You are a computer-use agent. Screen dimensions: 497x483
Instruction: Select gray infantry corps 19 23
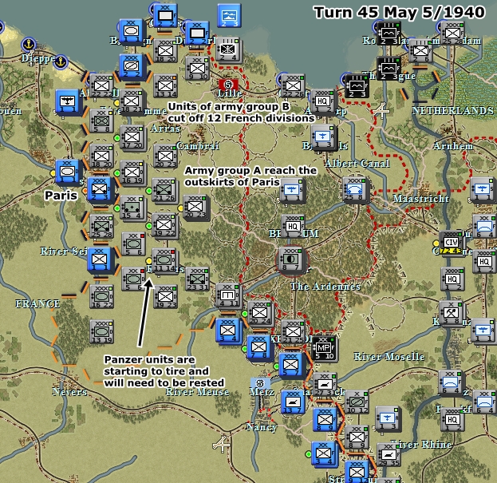point(165,297)
